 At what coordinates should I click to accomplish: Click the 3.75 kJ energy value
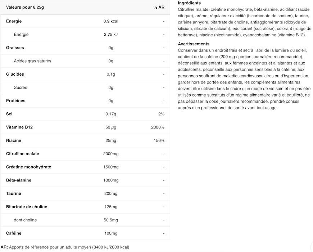pos(111,35)
